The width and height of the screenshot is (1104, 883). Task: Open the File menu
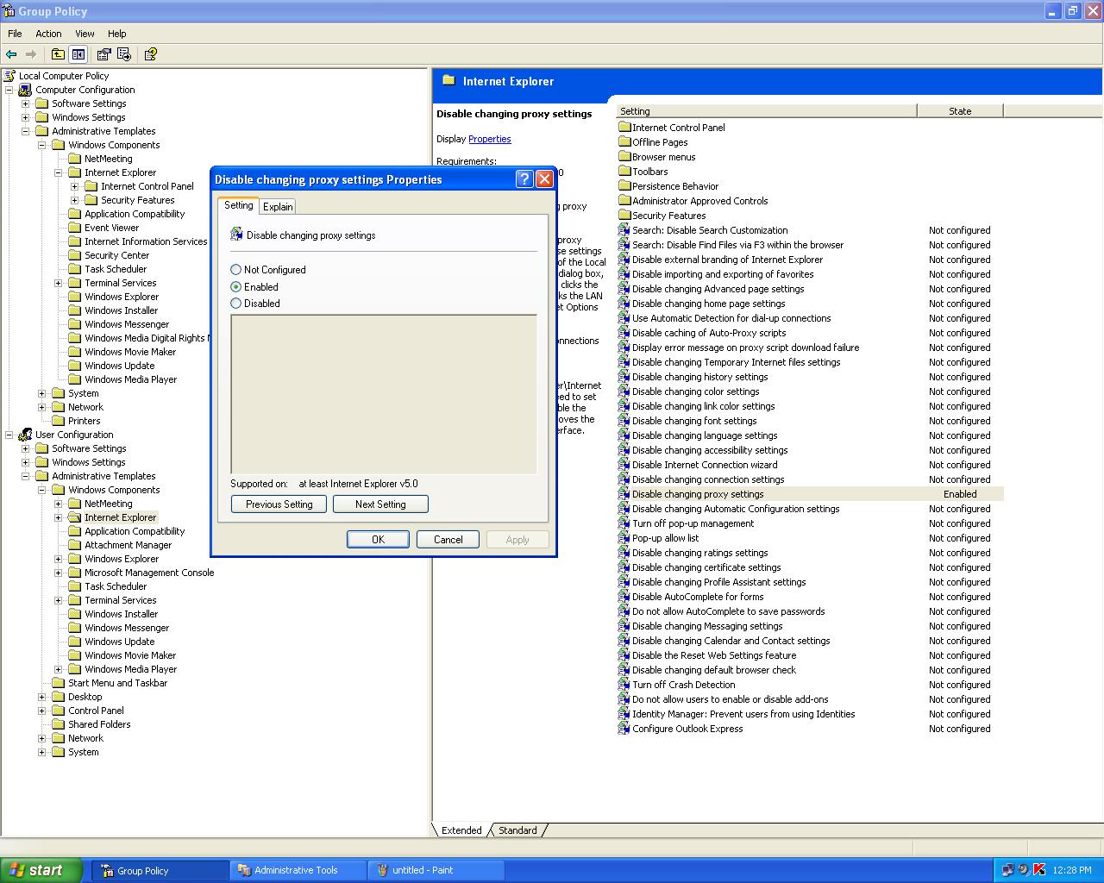coord(15,34)
